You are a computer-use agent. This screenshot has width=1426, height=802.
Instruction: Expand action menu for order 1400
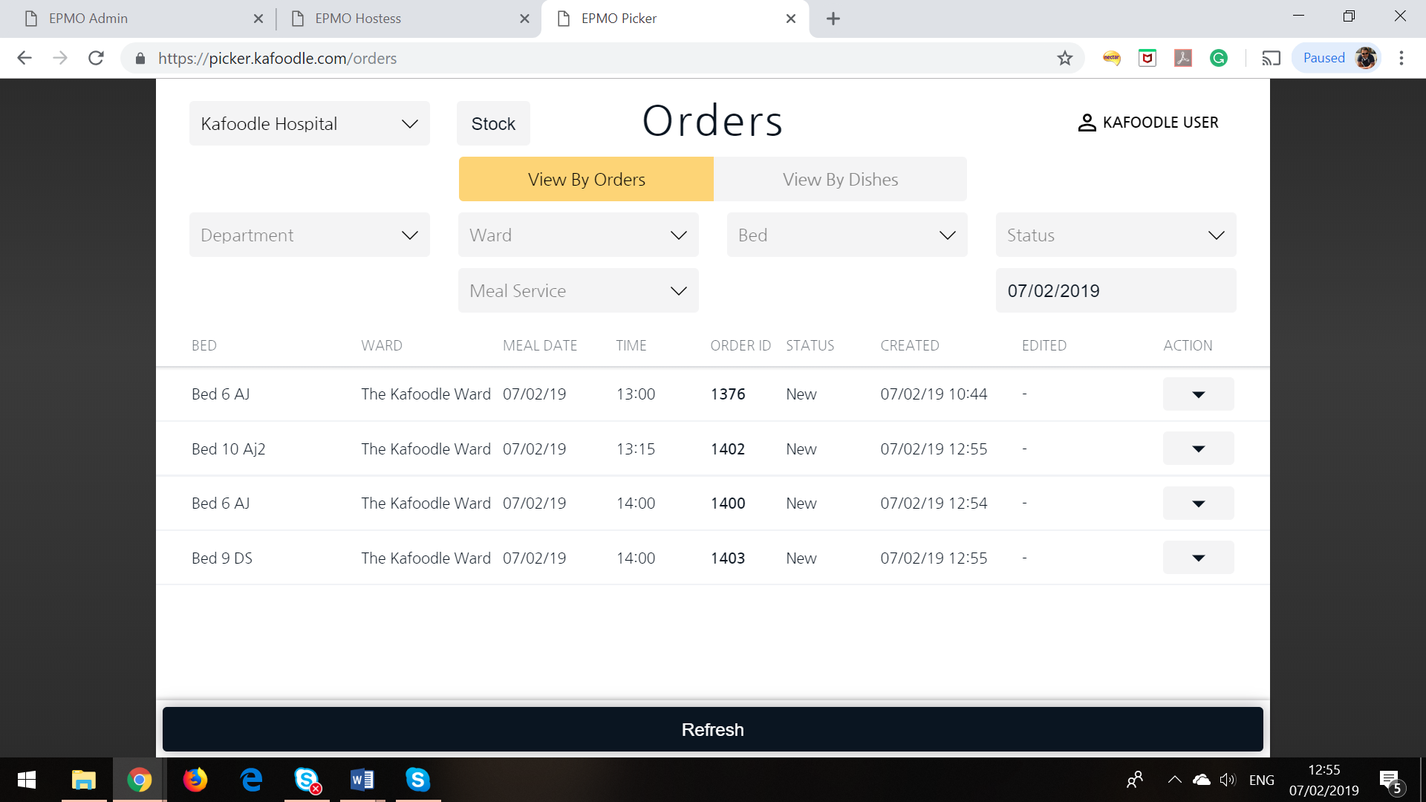point(1199,503)
